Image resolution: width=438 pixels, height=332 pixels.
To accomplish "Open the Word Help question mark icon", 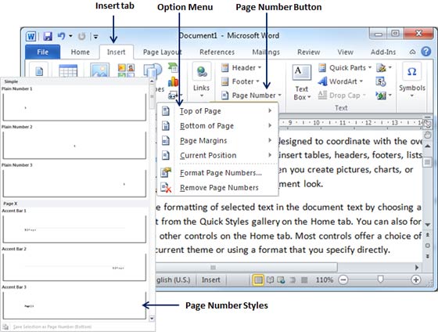I will (x=425, y=52).
